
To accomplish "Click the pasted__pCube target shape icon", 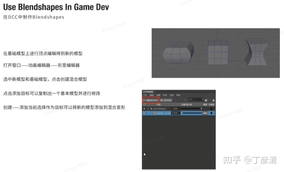I will pos(155,113).
